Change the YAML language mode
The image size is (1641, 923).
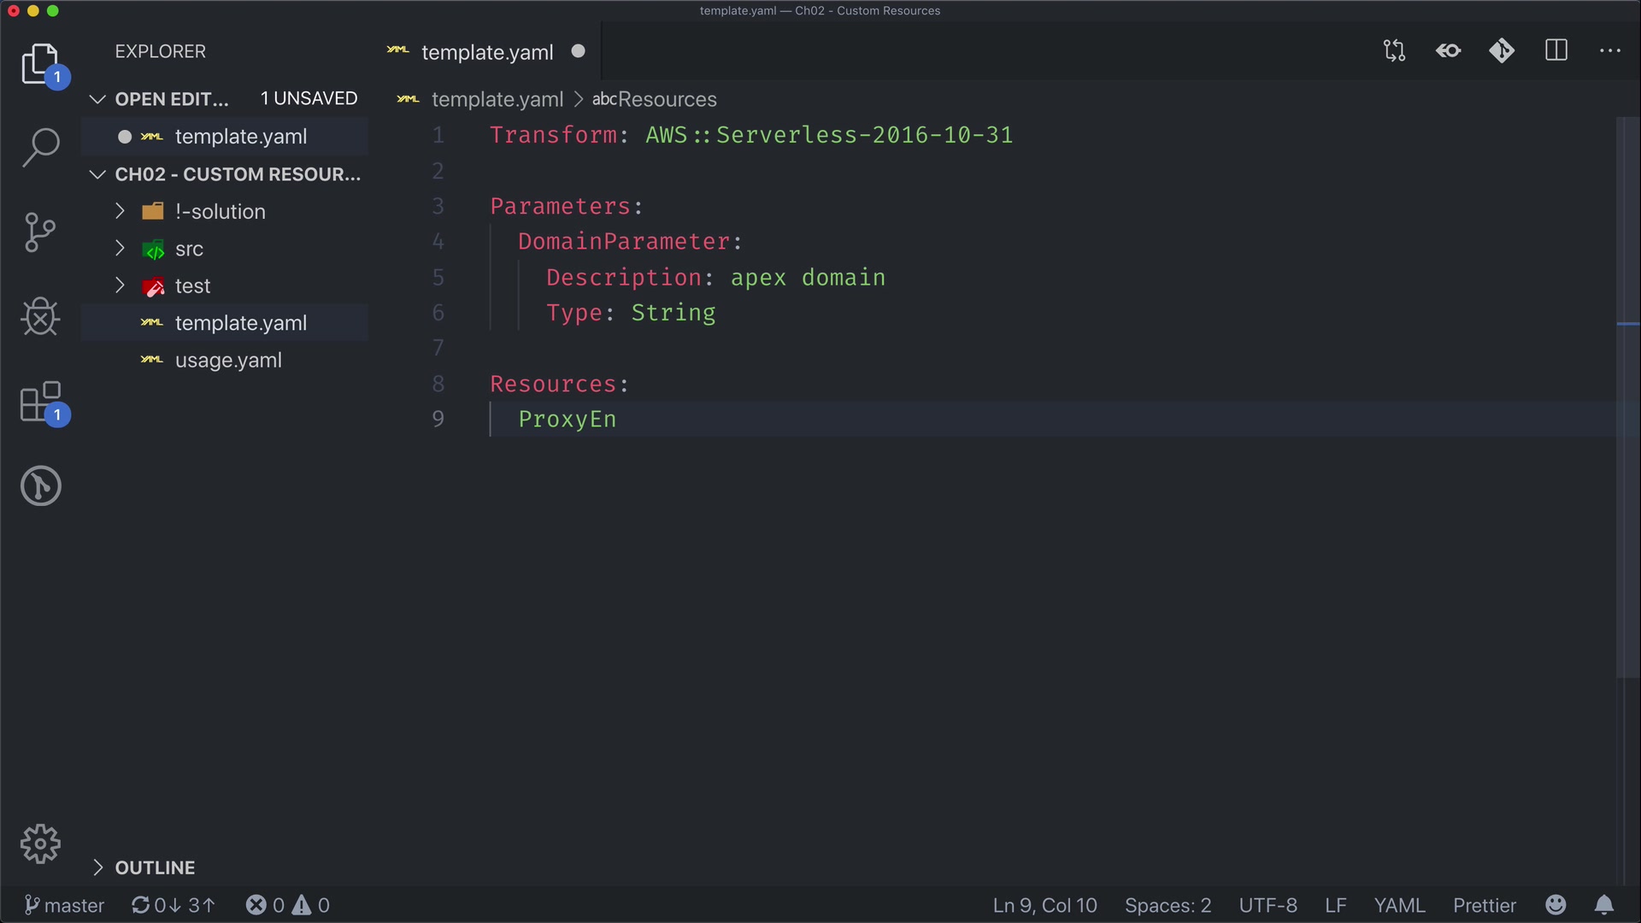[1399, 905]
